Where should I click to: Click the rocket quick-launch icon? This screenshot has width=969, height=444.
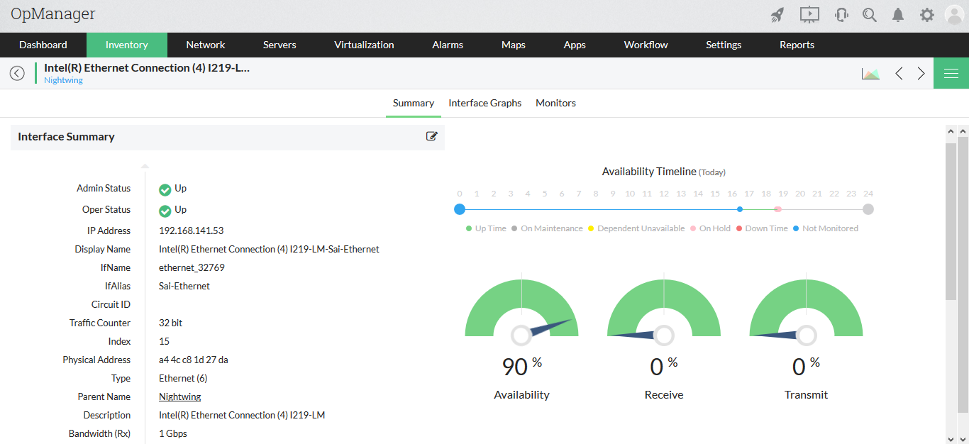tap(777, 15)
